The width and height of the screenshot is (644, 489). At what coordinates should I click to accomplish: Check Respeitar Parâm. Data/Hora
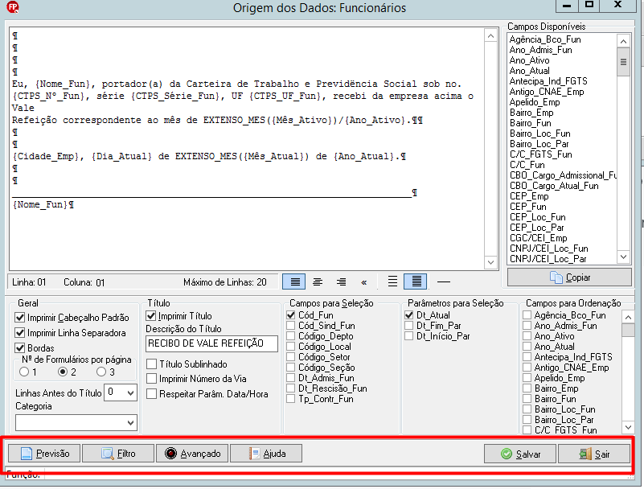click(x=152, y=394)
